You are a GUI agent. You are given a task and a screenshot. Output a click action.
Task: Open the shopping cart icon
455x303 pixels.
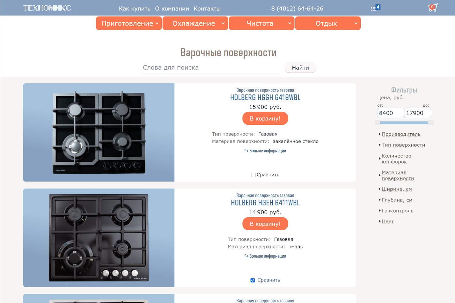pyautogui.click(x=433, y=8)
